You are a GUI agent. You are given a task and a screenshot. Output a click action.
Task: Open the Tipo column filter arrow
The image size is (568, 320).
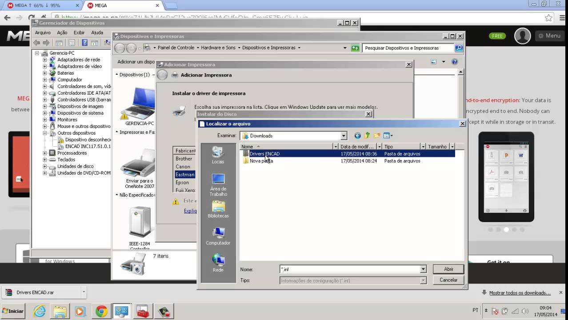[x=423, y=146]
